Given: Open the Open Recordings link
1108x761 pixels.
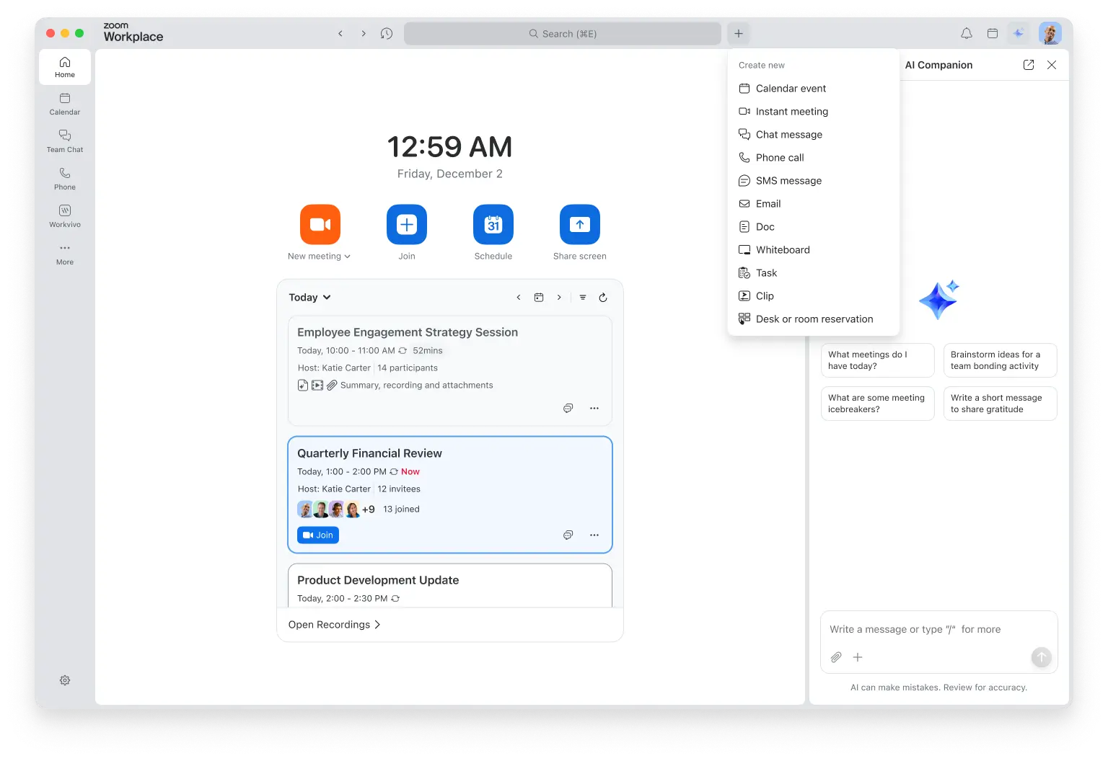Looking at the screenshot, I should tap(334, 625).
